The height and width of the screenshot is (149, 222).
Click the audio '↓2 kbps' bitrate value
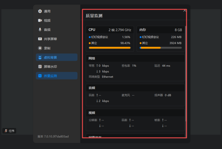point(102,101)
